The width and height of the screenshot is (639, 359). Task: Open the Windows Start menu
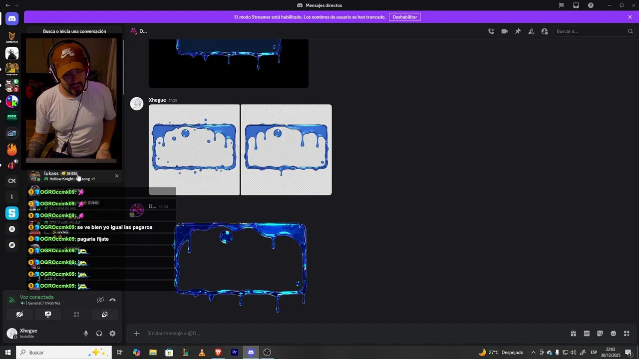point(7,353)
